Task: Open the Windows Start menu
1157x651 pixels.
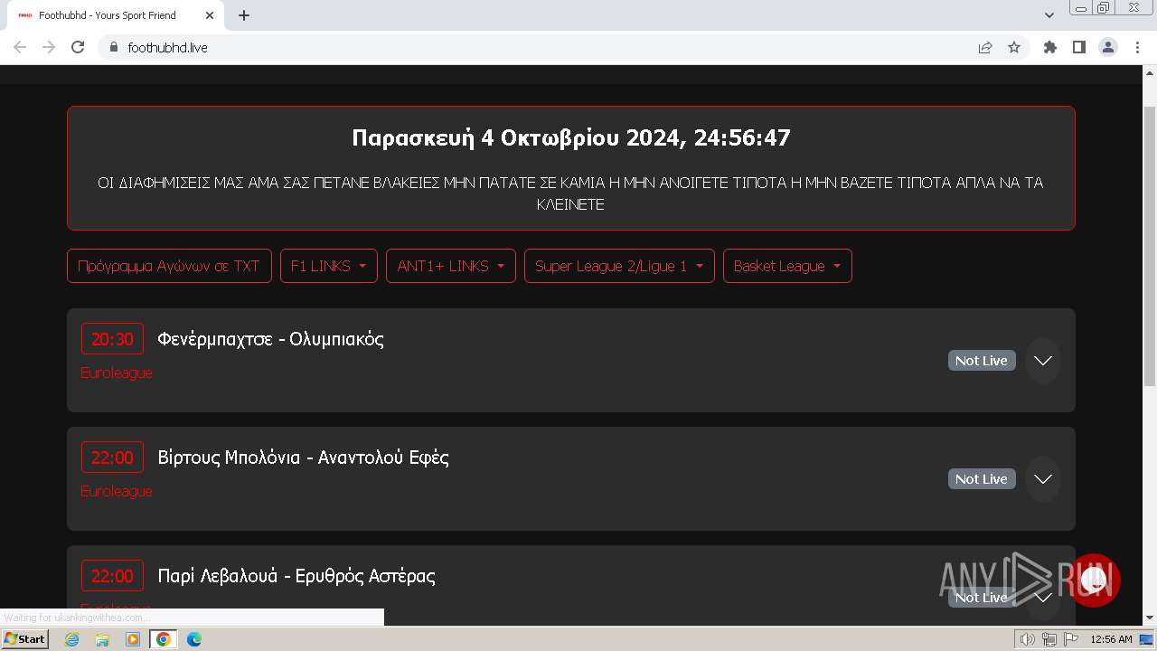Action: point(25,639)
